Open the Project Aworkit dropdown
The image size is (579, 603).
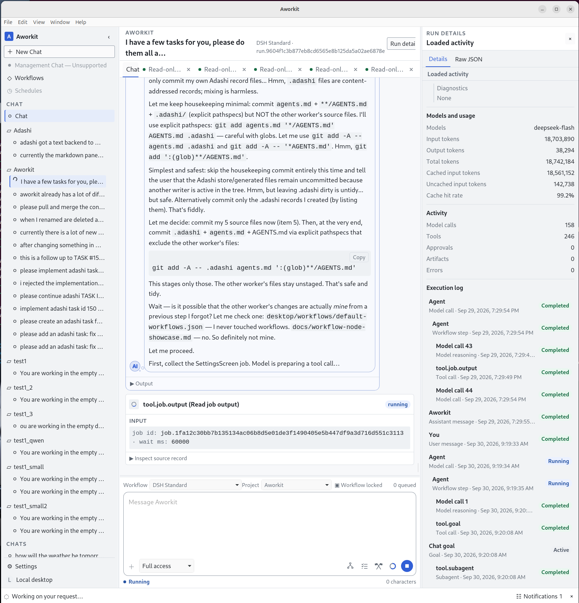(296, 485)
